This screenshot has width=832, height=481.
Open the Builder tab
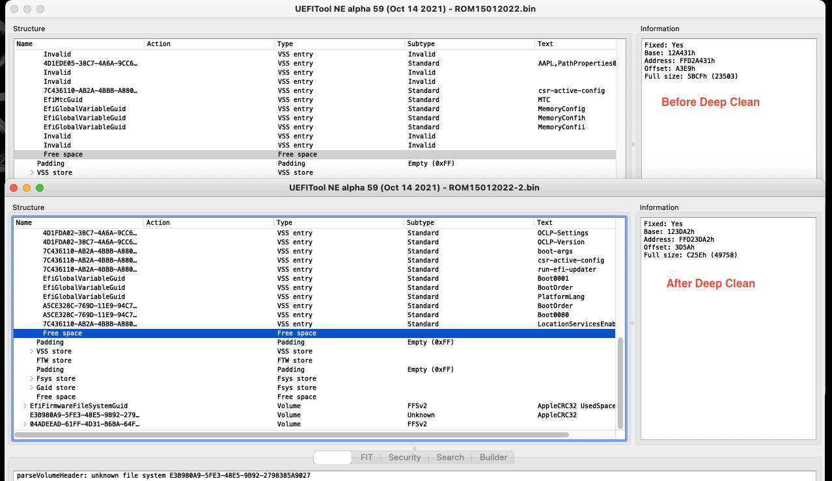[x=493, y=458]
